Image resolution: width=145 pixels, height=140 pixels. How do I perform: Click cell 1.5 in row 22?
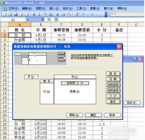click(x=102, y=124)
